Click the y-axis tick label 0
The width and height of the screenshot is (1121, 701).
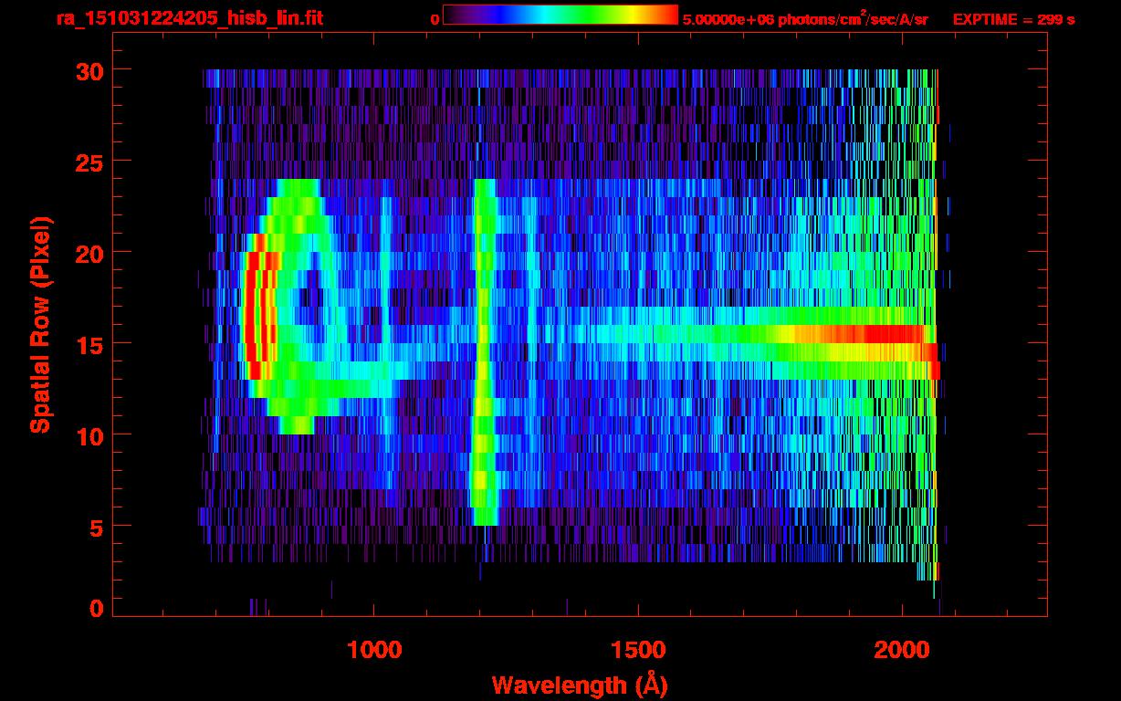click(95, 609)
